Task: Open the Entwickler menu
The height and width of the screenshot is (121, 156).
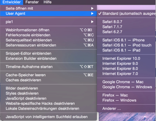Action: (x=12, y=2)
